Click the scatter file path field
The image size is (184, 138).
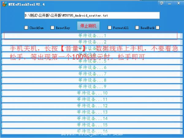92,15
